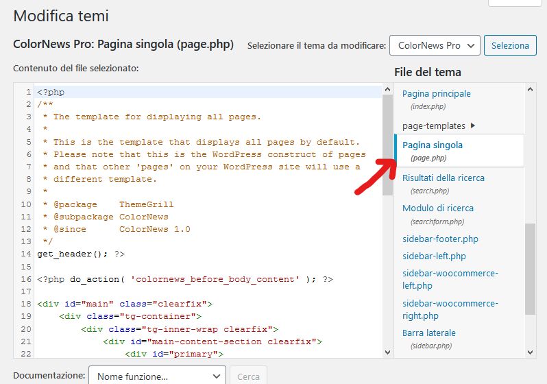Click code editor scrollbar up arrow

click(387, 89)
